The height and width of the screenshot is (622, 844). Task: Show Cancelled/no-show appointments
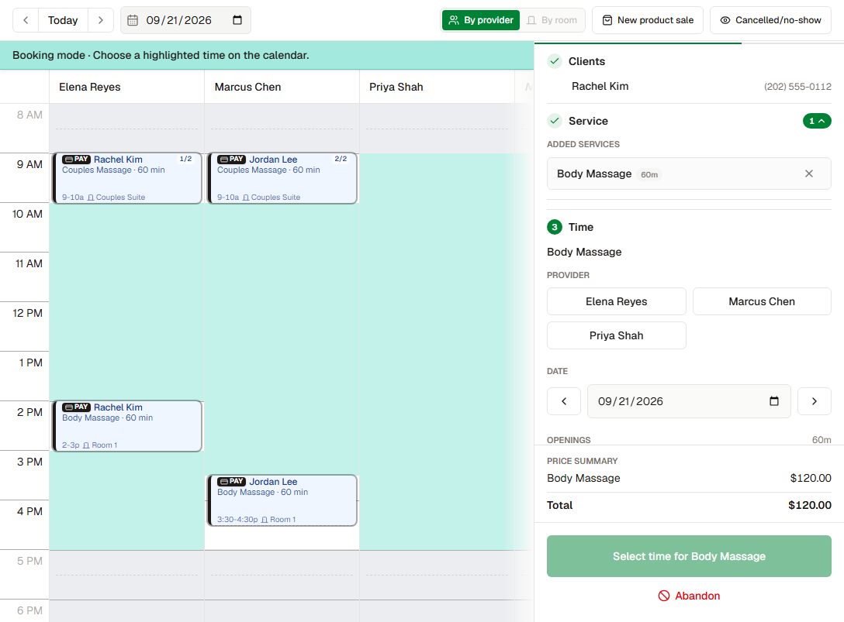coord(770,20)
